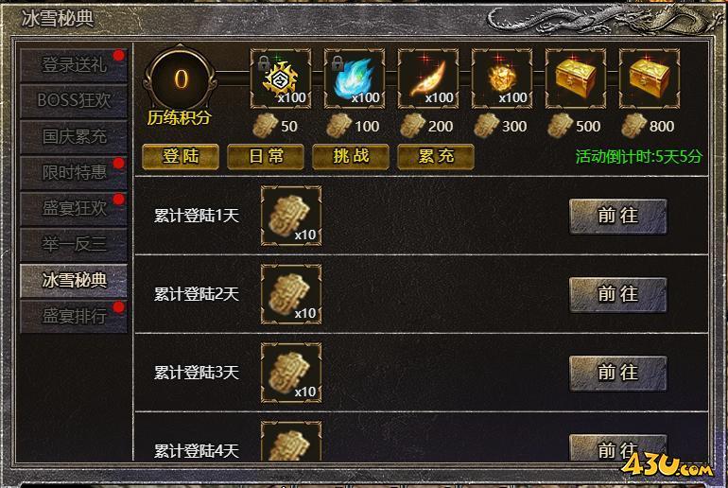Image resolution: width=728 pixels, height=488 pixels.
Task: Click the locked blue flame reward icon
Action: 355,78
